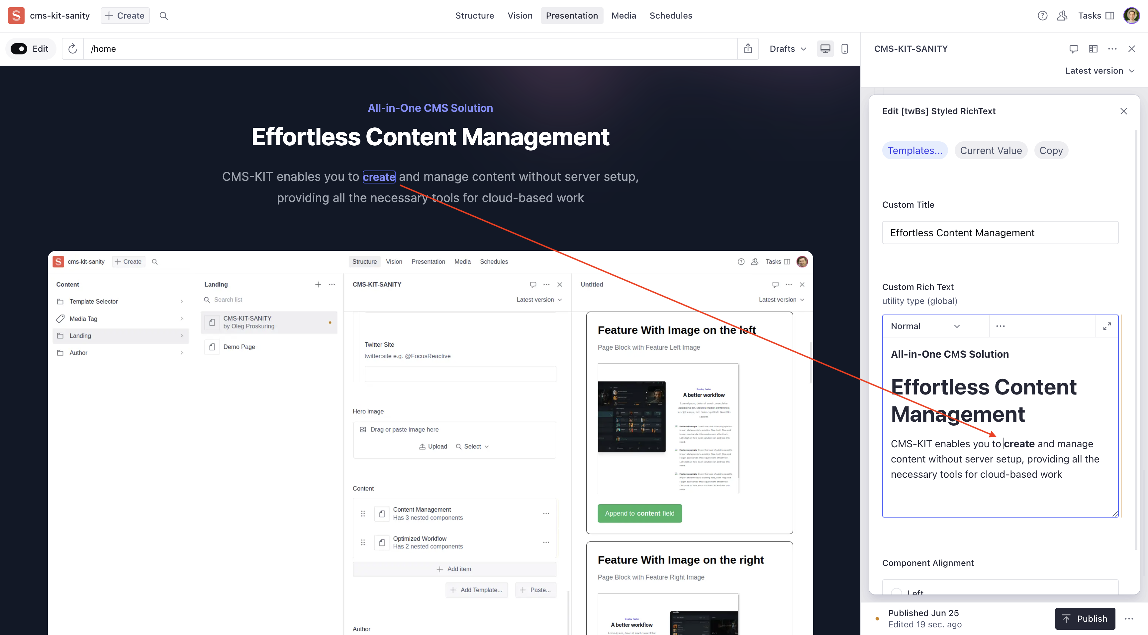The height and width of the screenshot is (635, 1148).
Task: Open rich text toolbar more options
Action: (x=1001, y=326)
